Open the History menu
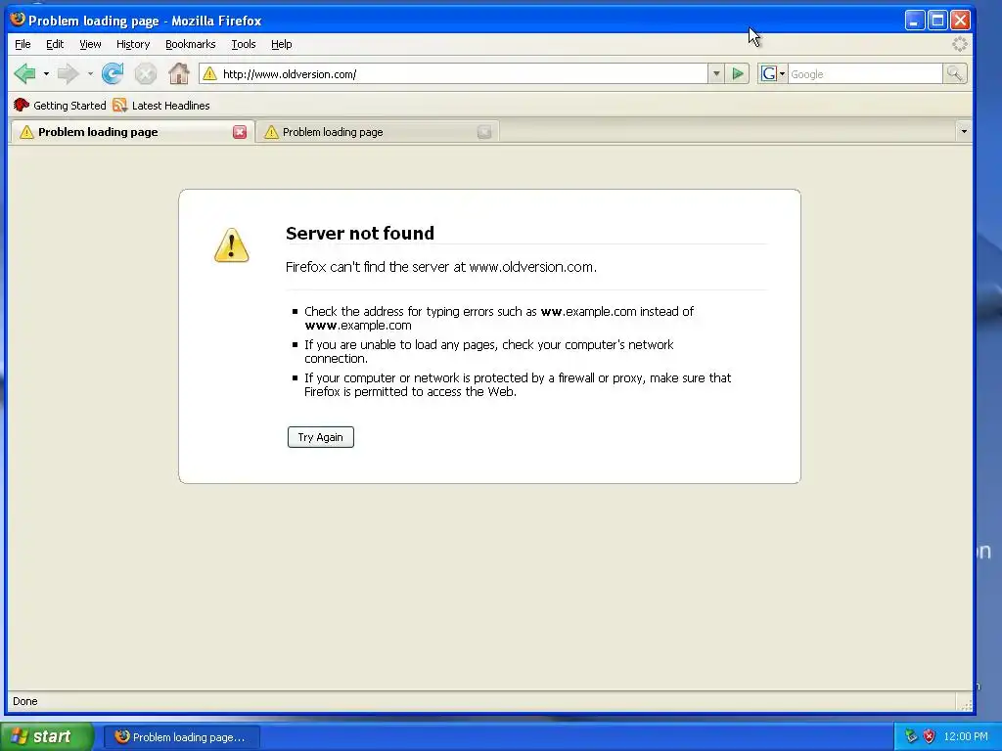1002x751 pixels. coord(133,44)
